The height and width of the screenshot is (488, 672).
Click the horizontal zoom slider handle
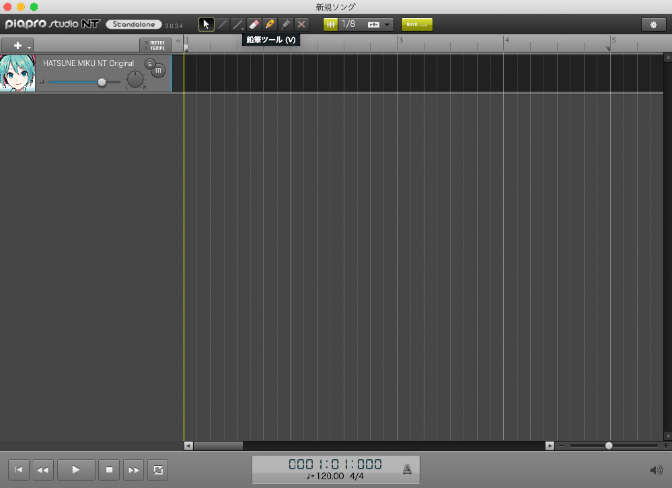[609, 446]
